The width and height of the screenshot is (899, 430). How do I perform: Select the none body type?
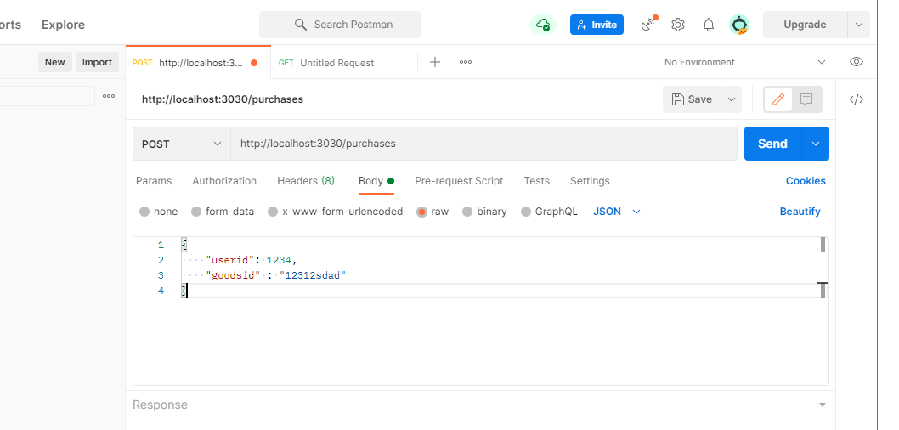pos(144,212)
